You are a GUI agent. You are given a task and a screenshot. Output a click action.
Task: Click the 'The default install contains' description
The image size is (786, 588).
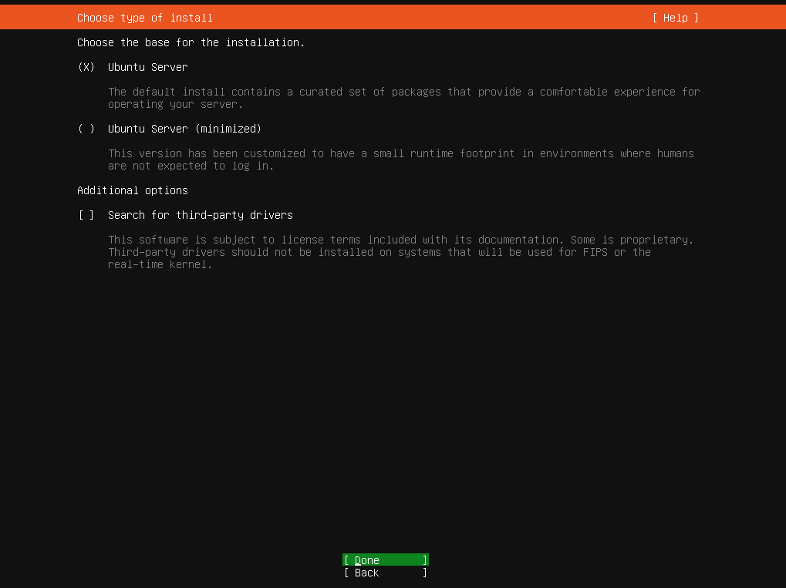(404, 98)
